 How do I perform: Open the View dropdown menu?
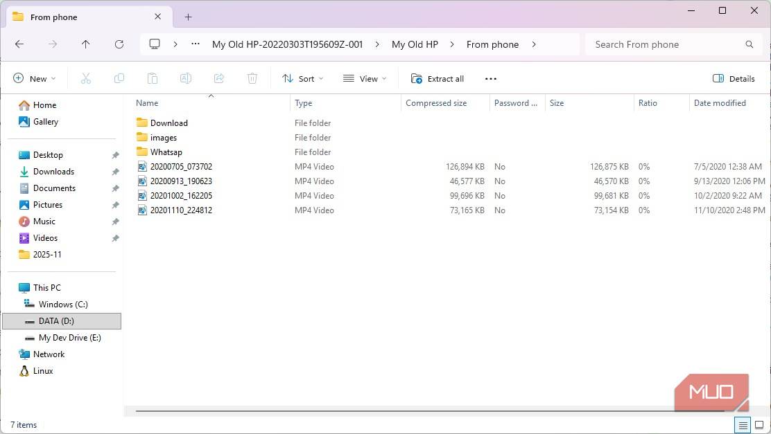(365, 79)
